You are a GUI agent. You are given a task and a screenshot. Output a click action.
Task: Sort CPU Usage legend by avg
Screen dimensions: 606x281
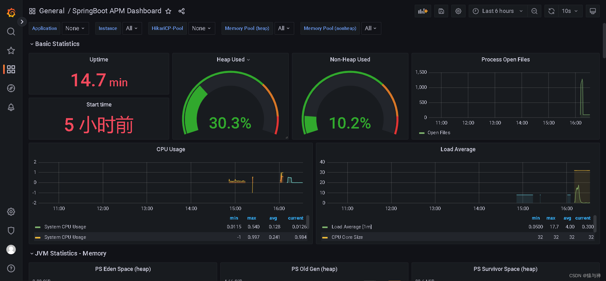pyautogui.click(x=273, y=218)
